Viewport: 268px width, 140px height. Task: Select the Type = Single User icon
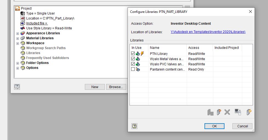coord(23,13)
